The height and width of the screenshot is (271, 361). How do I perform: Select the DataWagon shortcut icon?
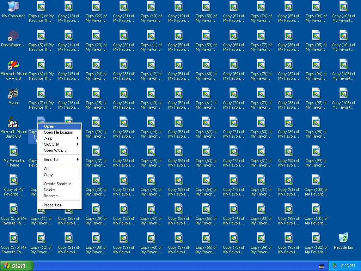pos(13,36)
